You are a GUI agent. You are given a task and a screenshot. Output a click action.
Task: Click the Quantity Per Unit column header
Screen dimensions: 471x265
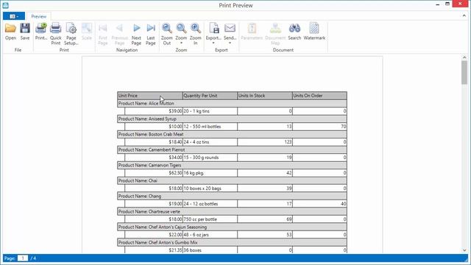(210, 96)
